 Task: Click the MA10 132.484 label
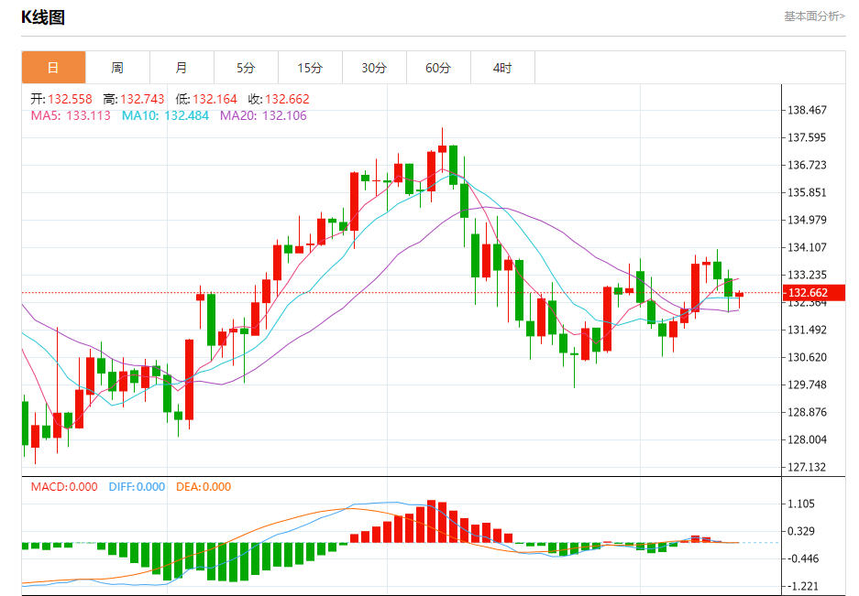165,115
